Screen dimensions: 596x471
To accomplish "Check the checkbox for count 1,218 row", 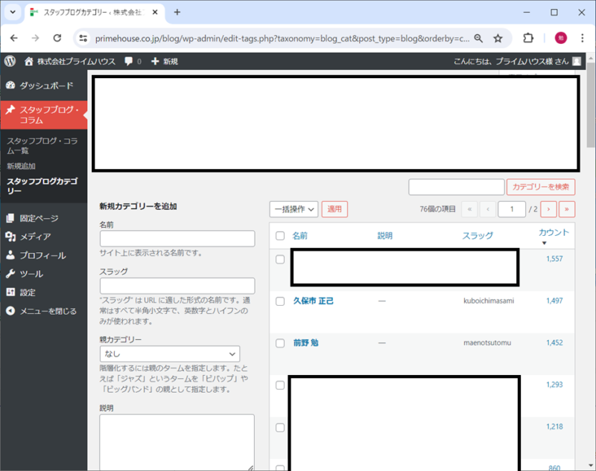I will pyautogui.click(x=280, y=428).
